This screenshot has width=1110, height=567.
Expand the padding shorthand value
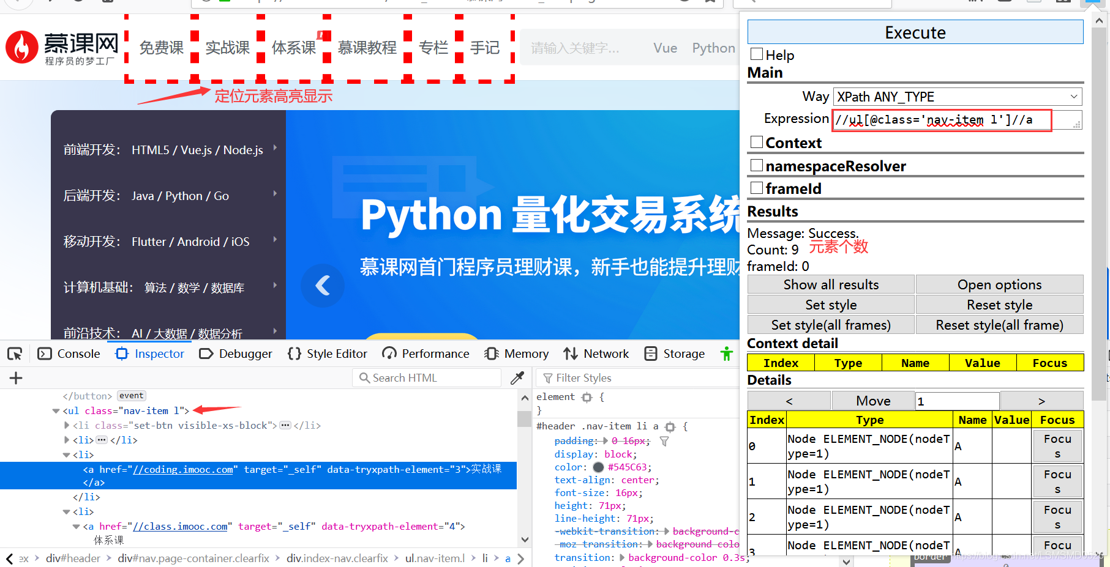pyautogui.click(x=605, y=441)
